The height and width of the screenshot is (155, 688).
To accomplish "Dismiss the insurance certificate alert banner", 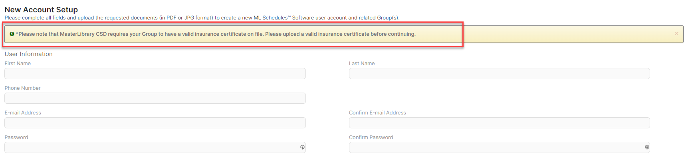I will point(676,34).
